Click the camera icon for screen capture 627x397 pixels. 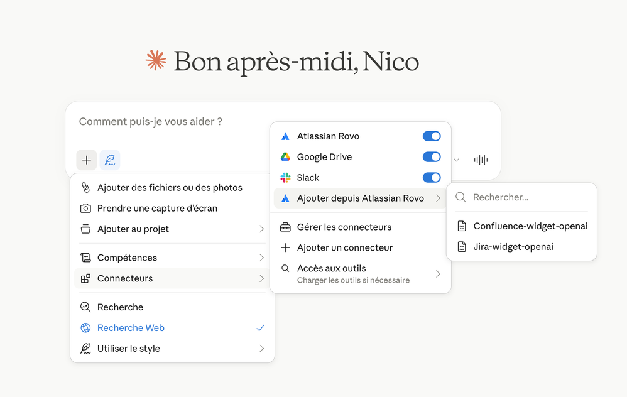85,209
